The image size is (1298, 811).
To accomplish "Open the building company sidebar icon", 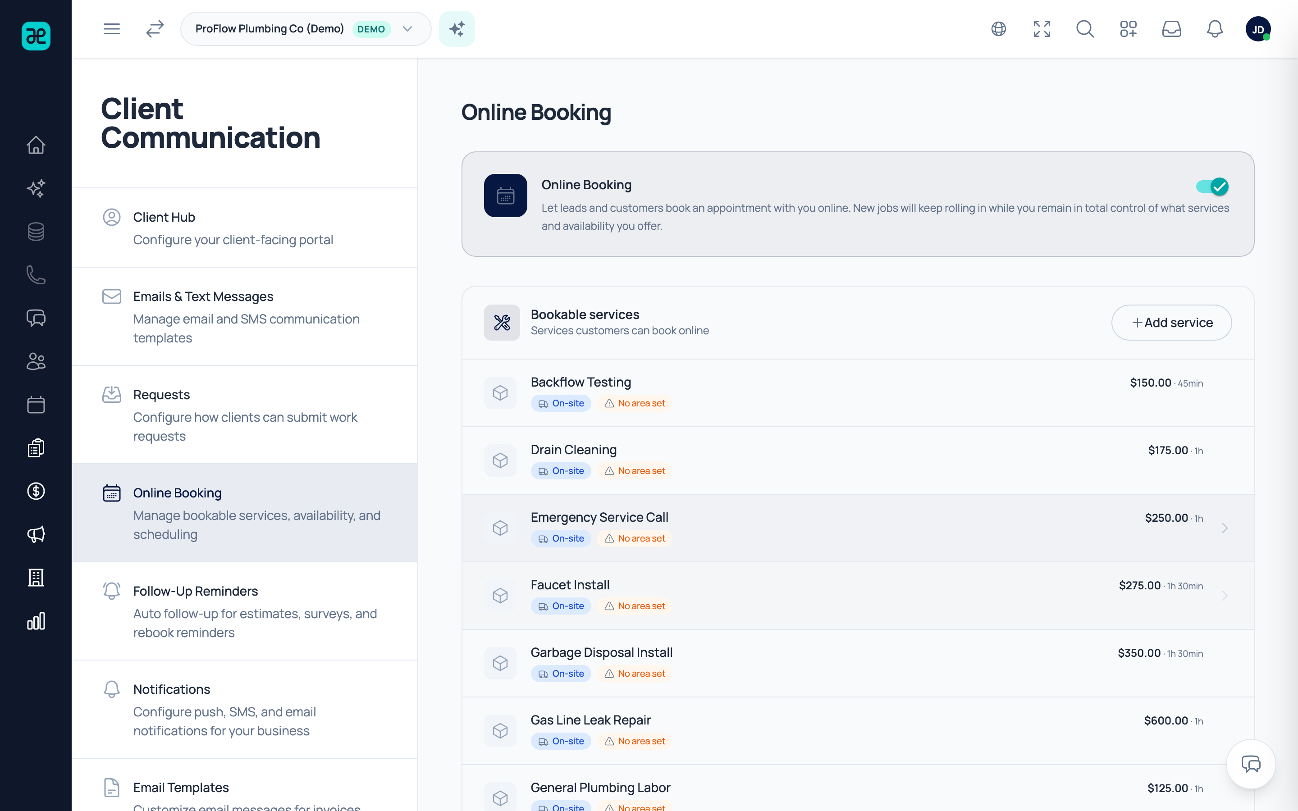I will [36, 578].
